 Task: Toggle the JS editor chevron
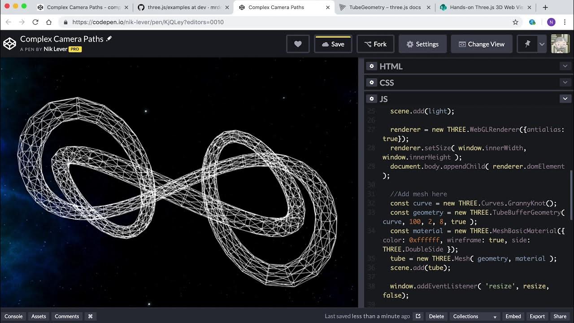coord(565,99)
